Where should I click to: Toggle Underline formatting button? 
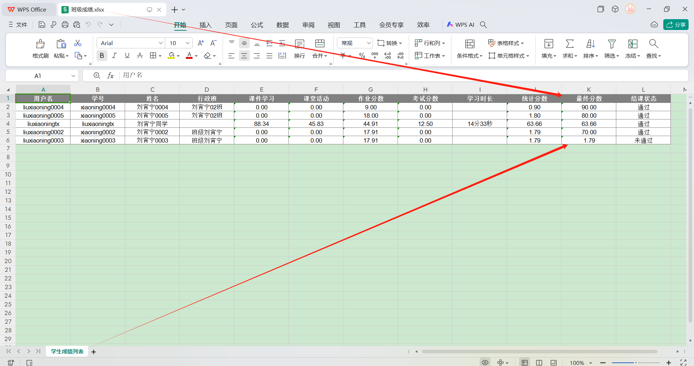[127, 56]
